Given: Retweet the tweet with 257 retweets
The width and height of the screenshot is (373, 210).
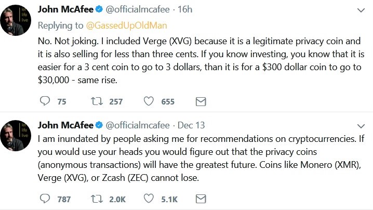Looking at the screenshot, I should point(97,101).
